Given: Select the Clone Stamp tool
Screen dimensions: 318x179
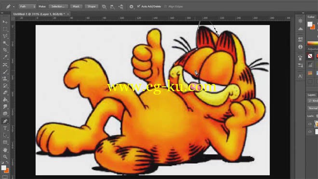Looking at the screenshot, I should click(x=5, y=79).
